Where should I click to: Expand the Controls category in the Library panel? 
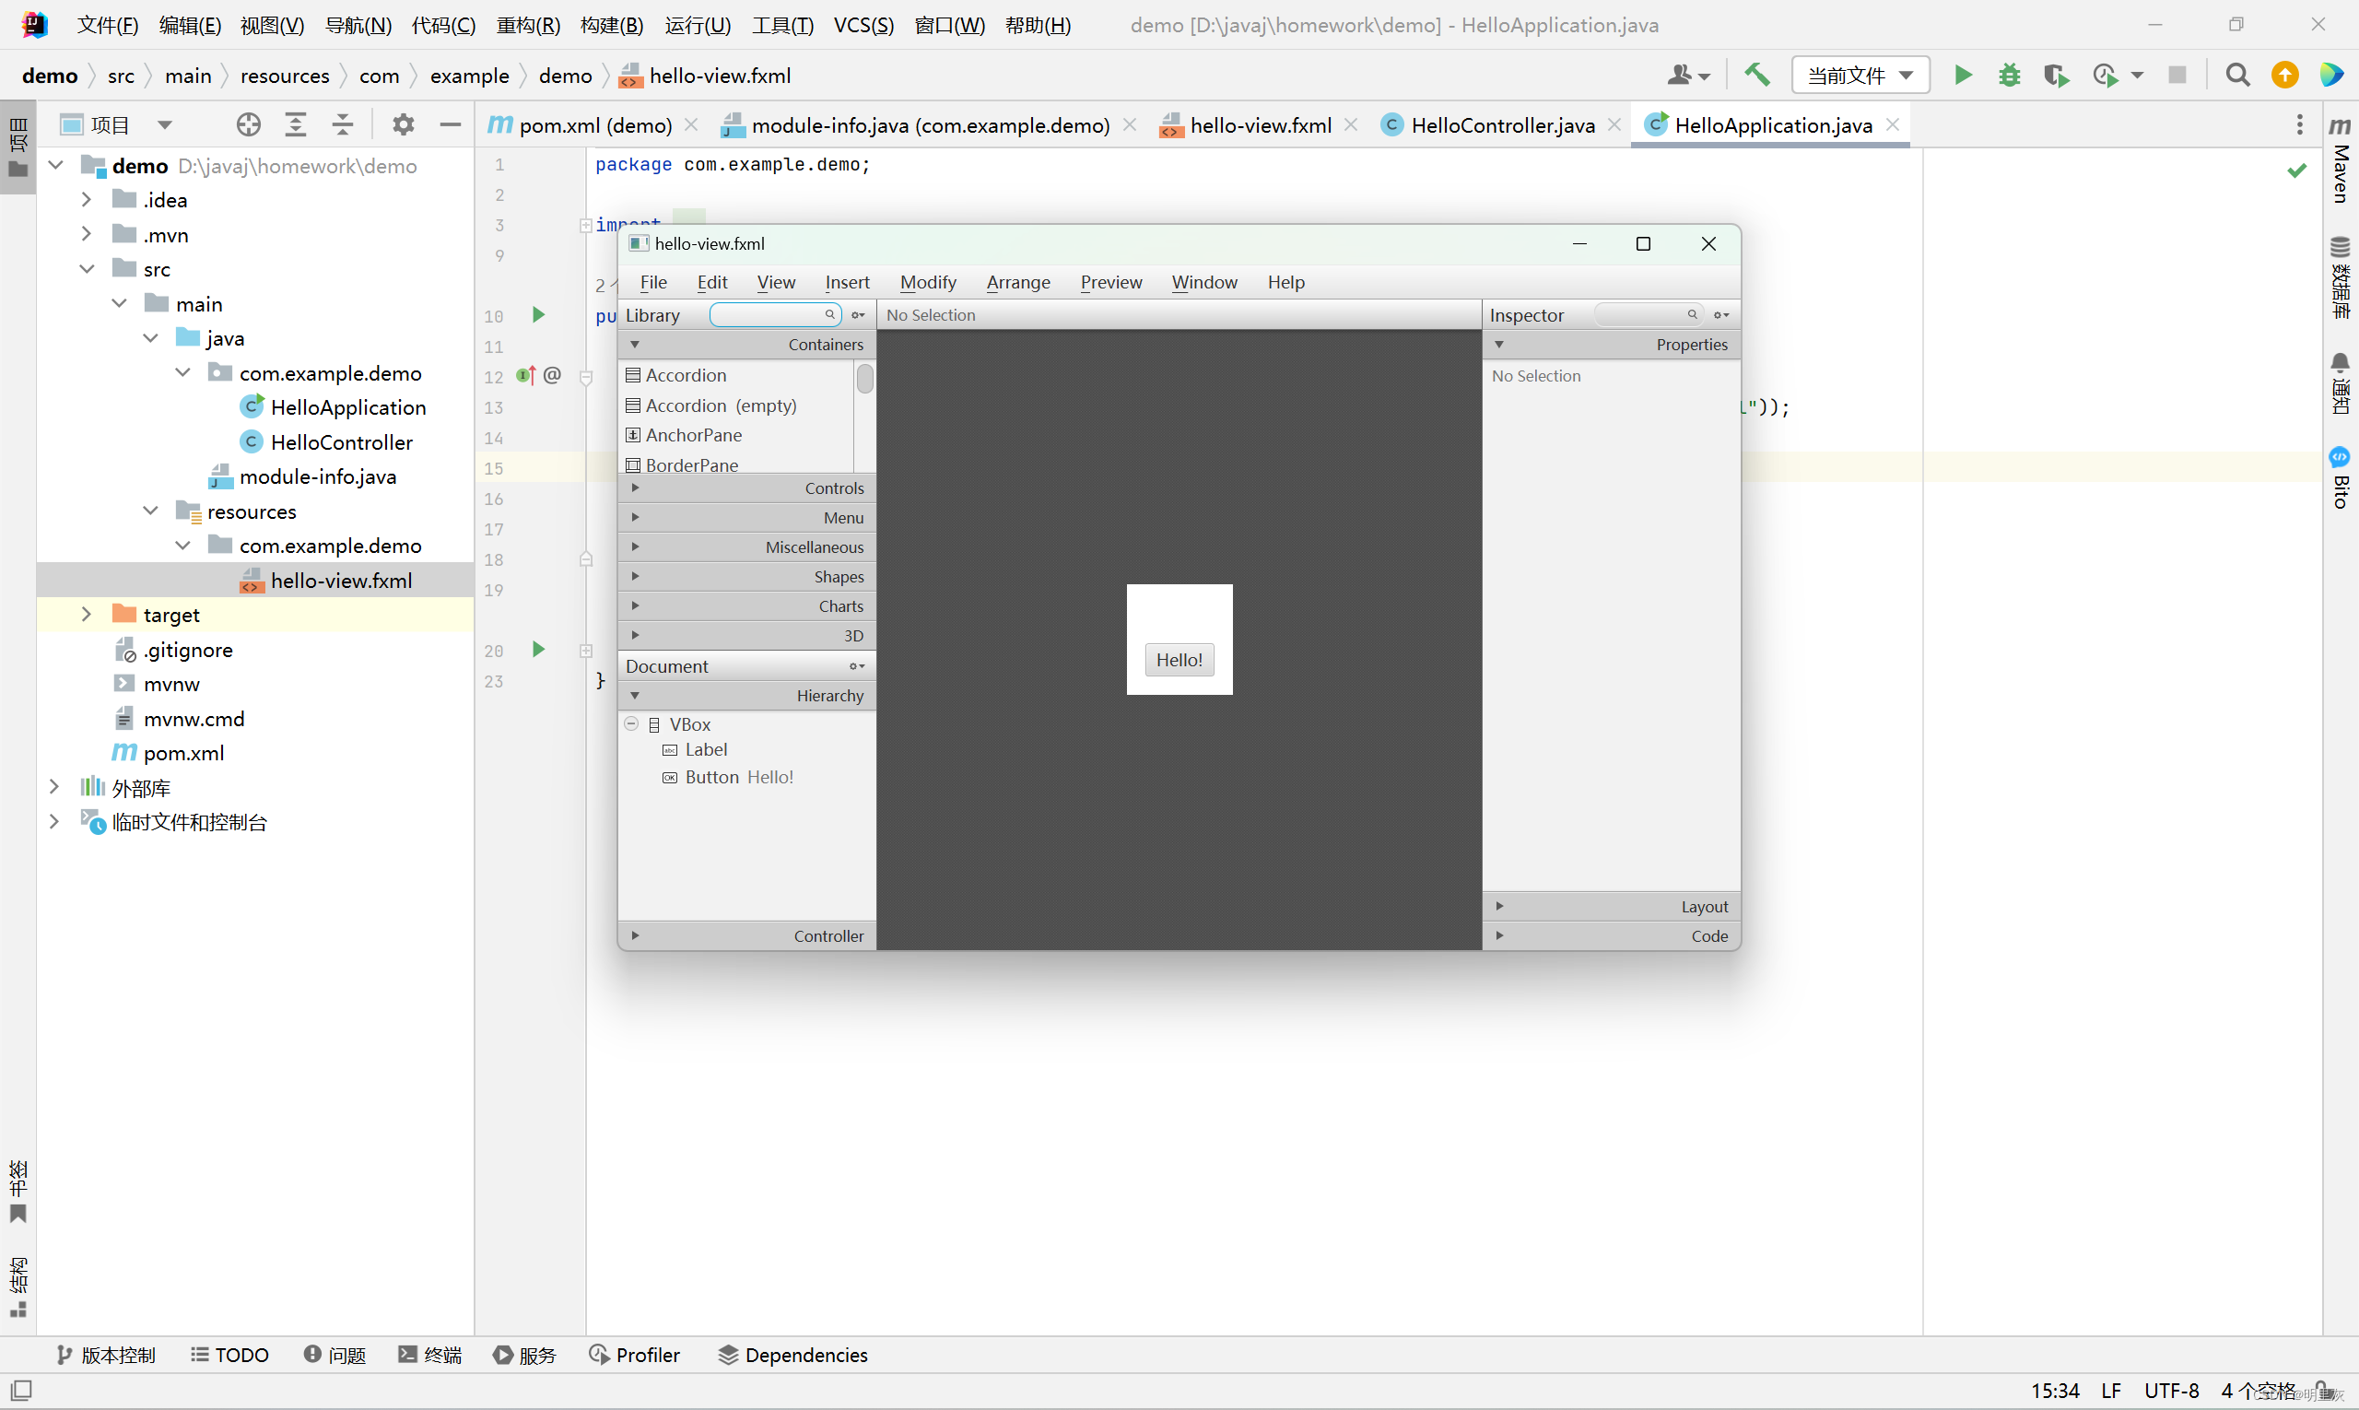pyautogui.click(x=636, y=488)
